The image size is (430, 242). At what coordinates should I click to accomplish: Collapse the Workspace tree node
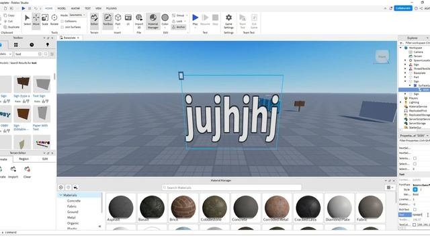(x=400, y=48)
